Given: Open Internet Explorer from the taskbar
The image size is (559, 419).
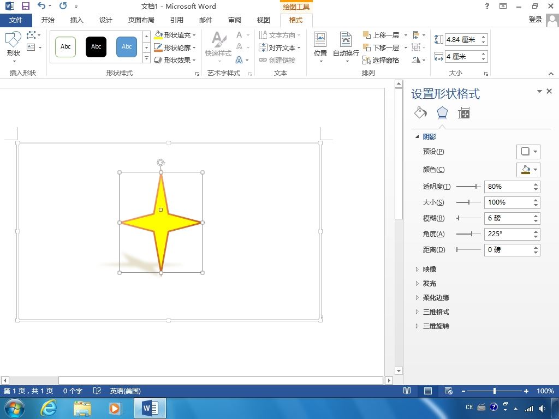Looking at the screenshot, I should (x=48, y=408).
